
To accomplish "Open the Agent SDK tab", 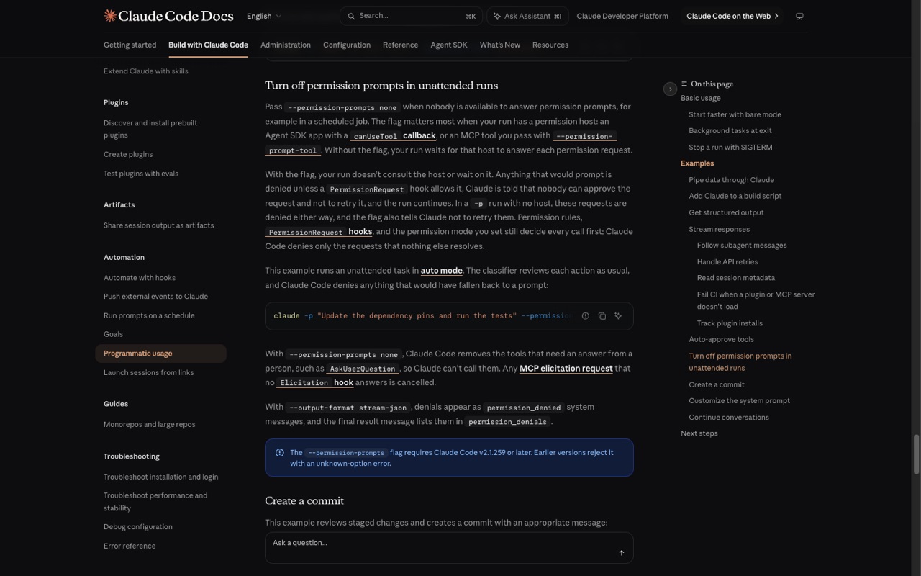I will tap(449, 45).
